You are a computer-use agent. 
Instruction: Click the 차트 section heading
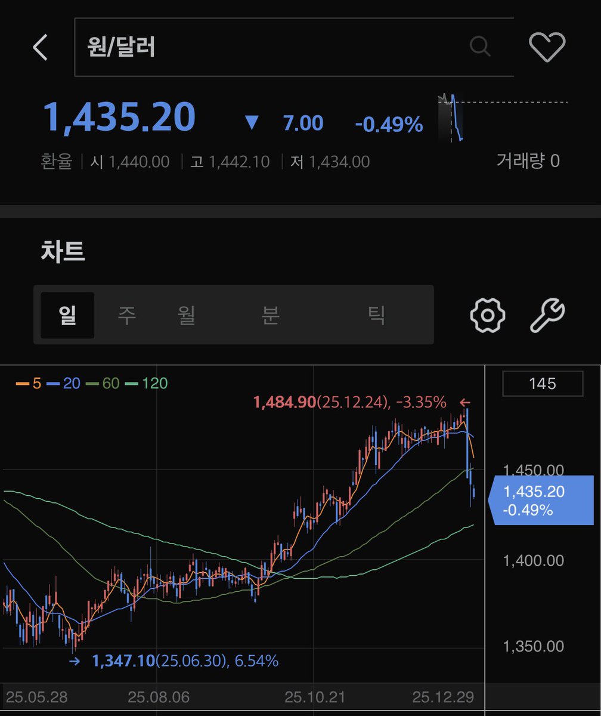point(63,252)
